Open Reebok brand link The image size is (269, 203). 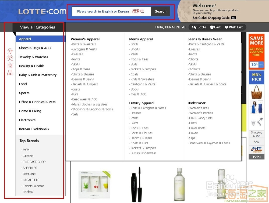pos(28,192)
